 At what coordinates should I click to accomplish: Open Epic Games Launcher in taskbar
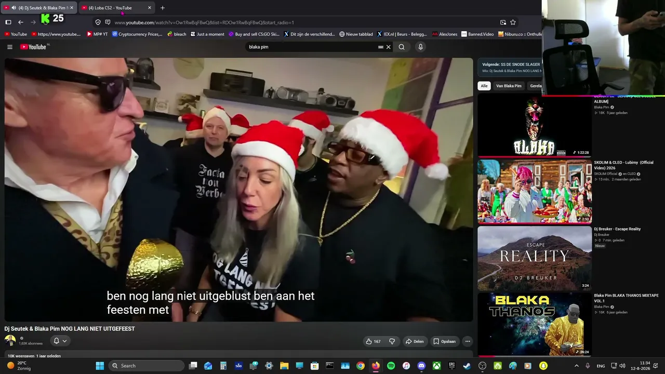click(x=452, y=366)
